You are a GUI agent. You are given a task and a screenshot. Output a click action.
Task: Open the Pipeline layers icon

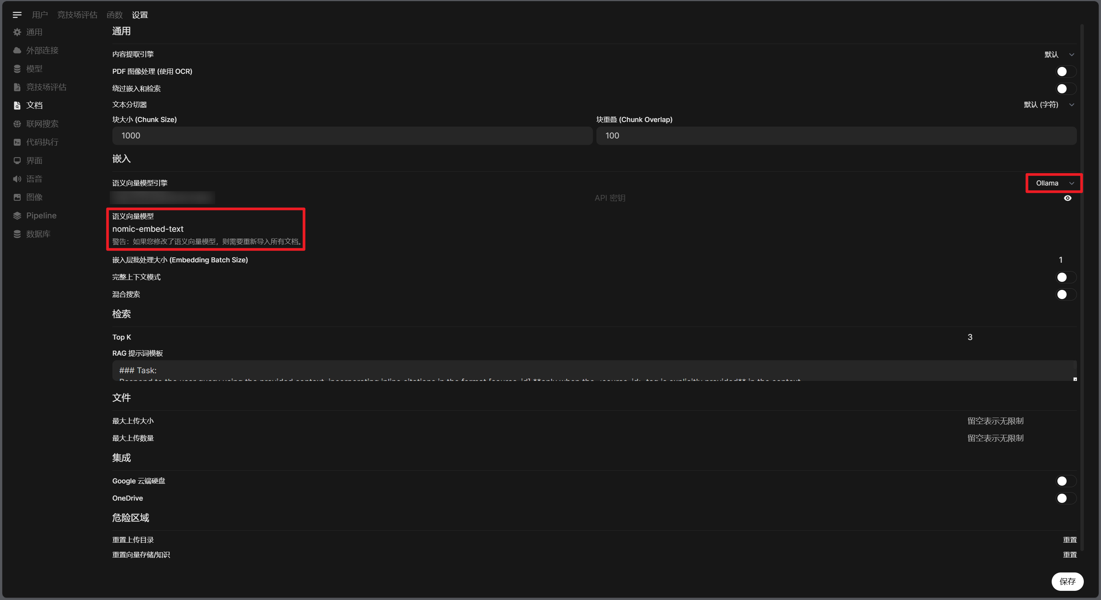(17, 216)
